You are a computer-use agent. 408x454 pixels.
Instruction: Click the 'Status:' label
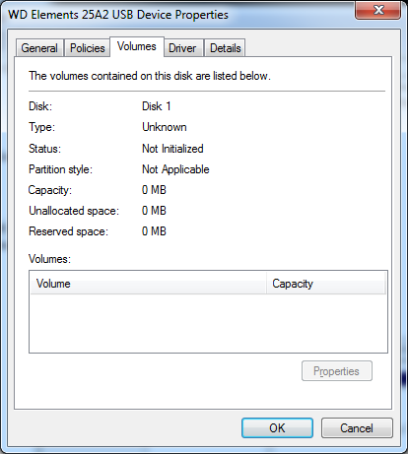pos(45,149)
